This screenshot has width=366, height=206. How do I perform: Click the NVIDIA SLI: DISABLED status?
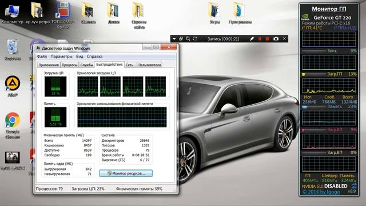pyautogui.click(x=325, y=186)
